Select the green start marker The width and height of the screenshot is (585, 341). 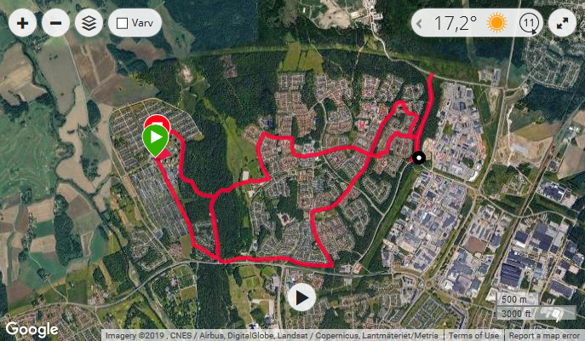[156, 140]
